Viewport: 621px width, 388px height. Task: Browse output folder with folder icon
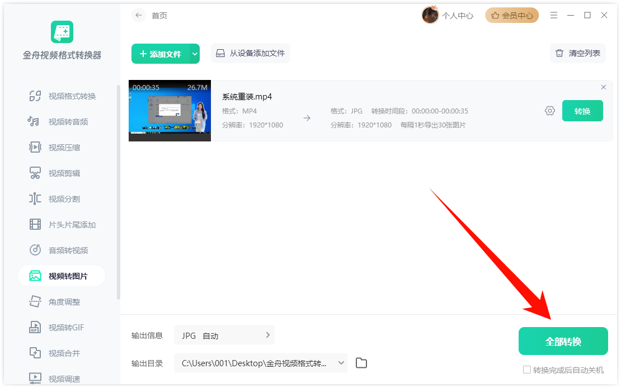point(361,363)
